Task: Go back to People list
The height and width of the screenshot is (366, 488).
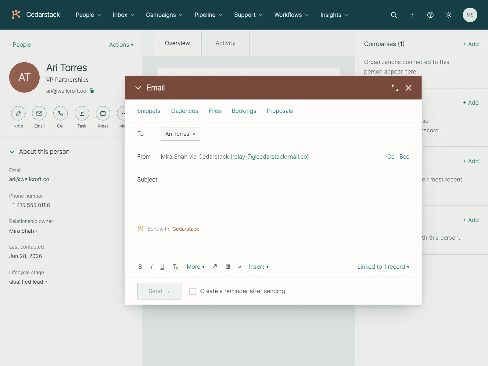Action: coord(20,45)
